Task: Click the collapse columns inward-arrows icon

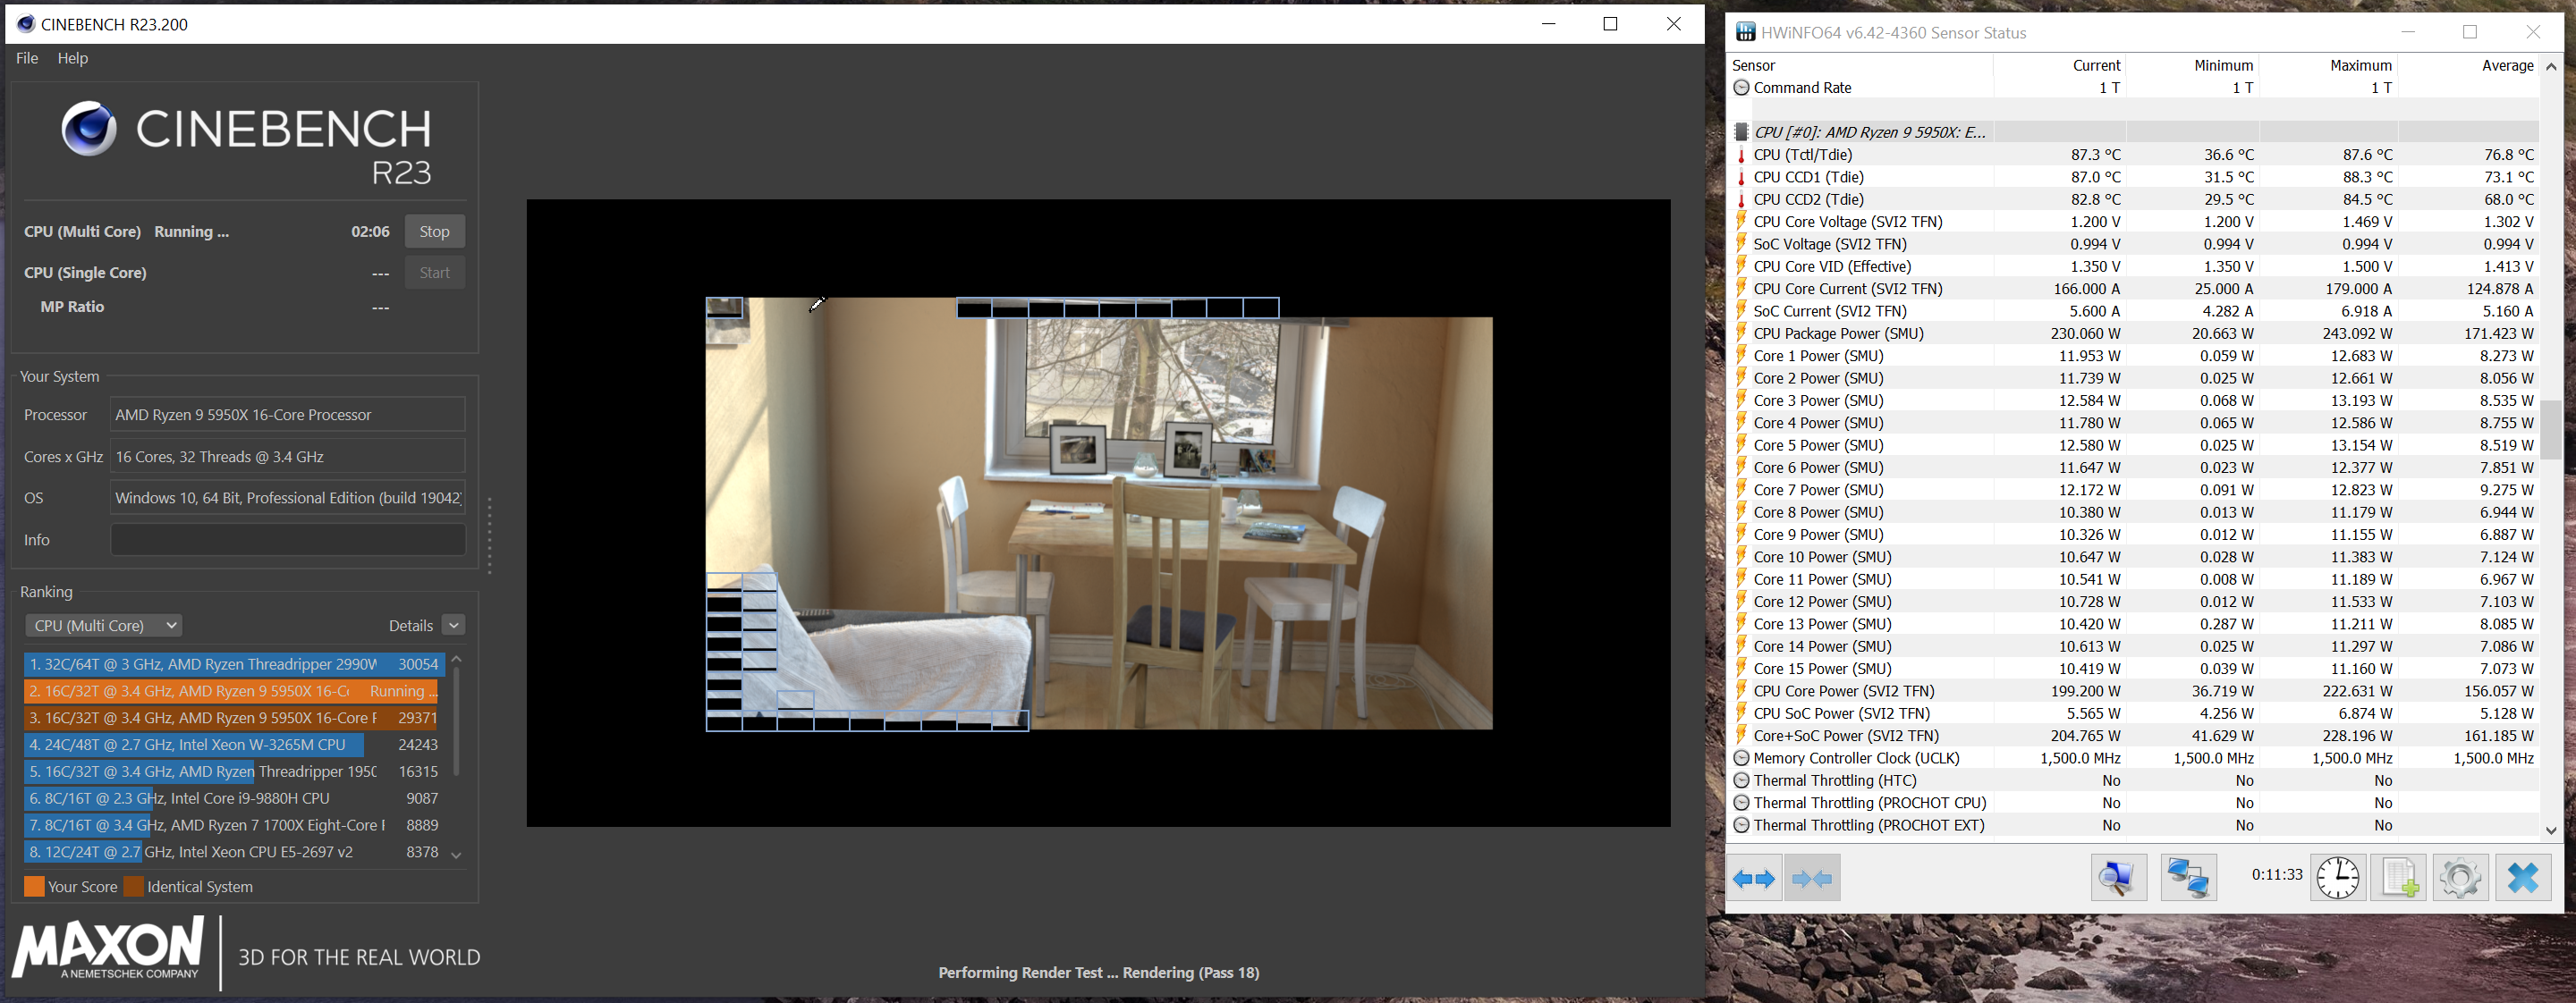Action: (x=1812, y=878)
